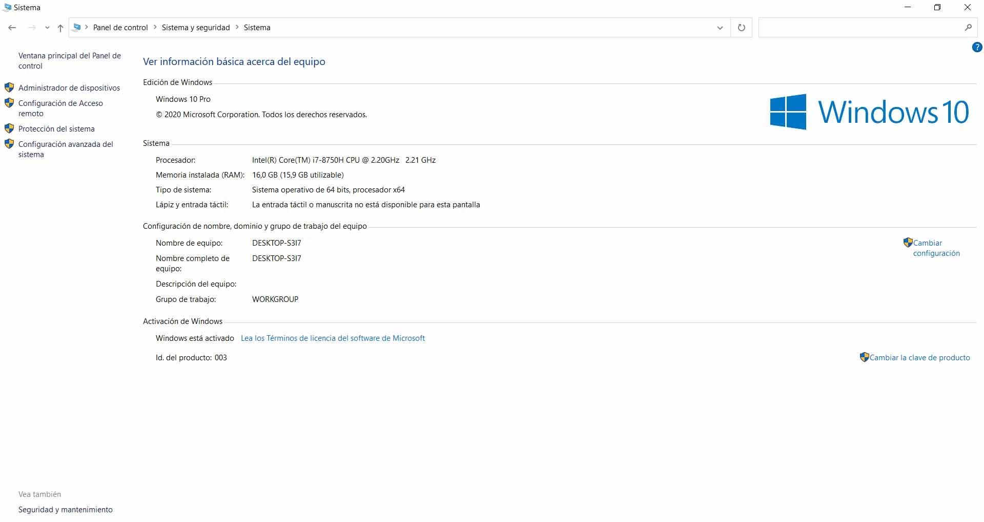Go up one level with up arrow
Viewport: 984px width, 522px height.
click(x=60, y=28)
